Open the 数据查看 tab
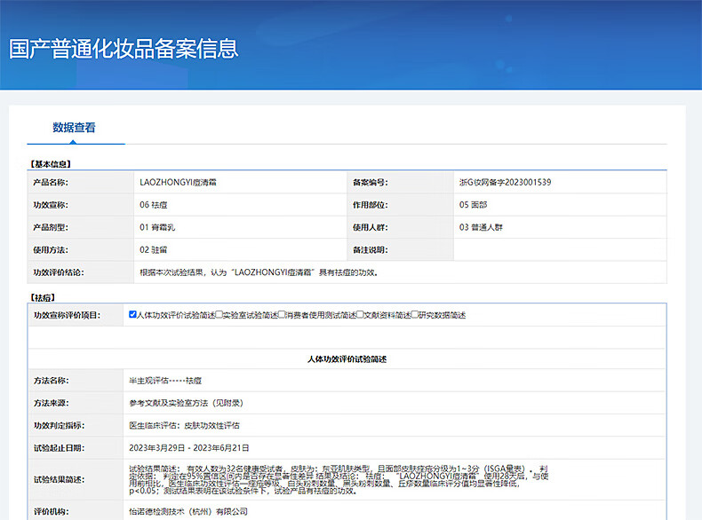The width and height of the screenshot is (702, 520). (74, 128)
